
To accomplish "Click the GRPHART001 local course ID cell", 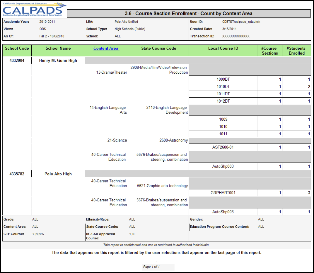I will (223, 193).
